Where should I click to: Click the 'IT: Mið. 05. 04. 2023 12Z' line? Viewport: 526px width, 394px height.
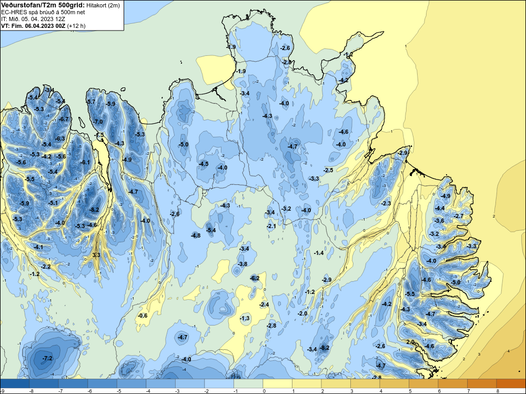(33, 19)
